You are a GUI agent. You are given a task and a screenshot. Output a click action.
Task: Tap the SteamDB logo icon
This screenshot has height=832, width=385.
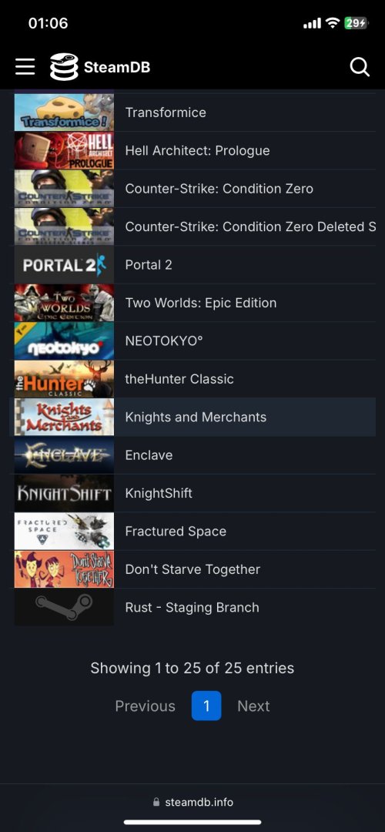(64, 67)
